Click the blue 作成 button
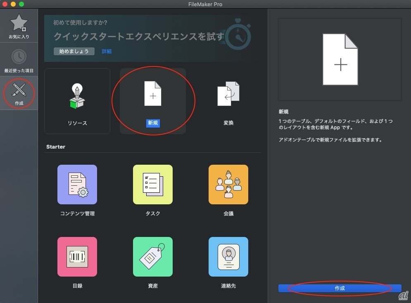 340,288
